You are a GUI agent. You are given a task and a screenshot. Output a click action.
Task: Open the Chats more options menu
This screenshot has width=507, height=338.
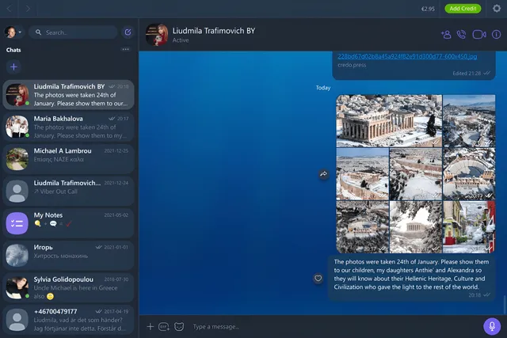(x=125, y=50)
